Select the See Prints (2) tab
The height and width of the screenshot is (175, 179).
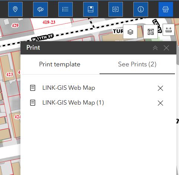point(137,65)
